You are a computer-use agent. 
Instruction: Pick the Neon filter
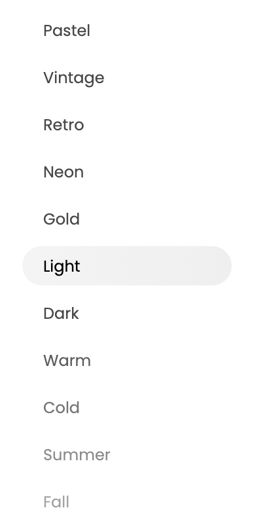(127, 172)
